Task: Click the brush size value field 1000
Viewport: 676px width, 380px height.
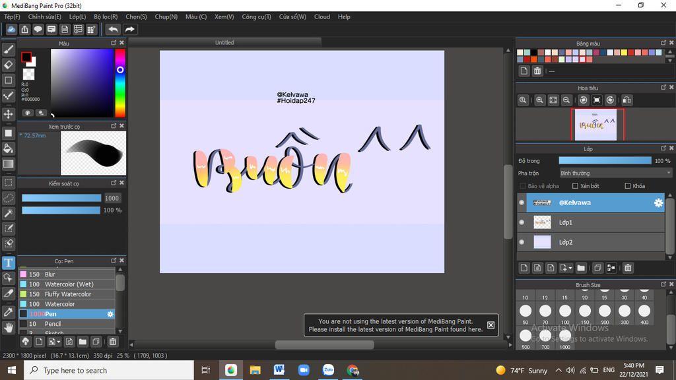Action: 112,198
